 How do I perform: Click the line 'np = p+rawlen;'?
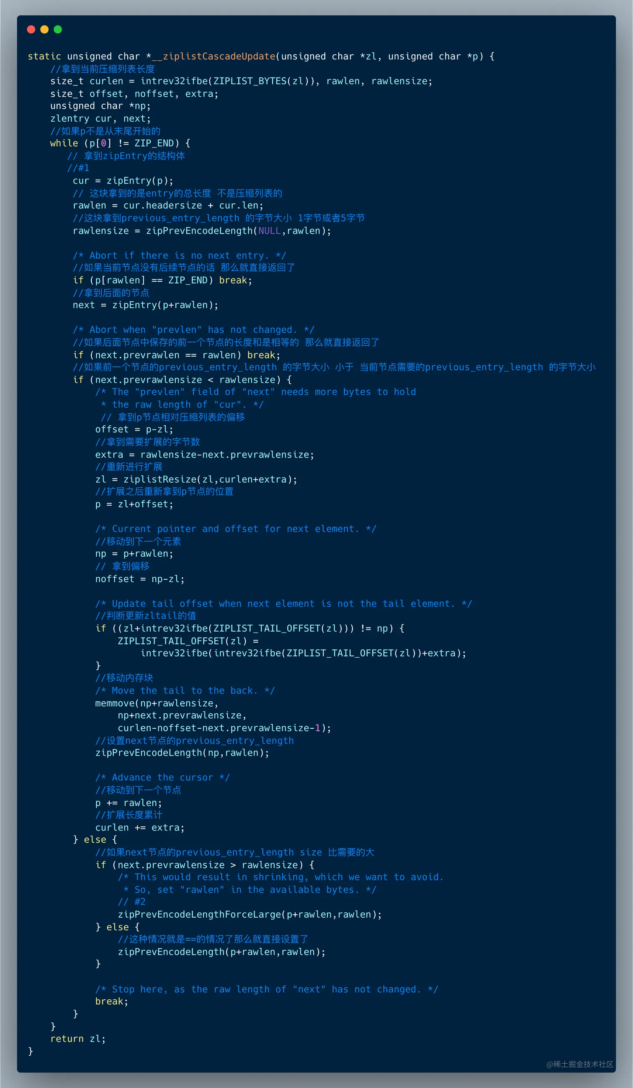coord(134,554)
